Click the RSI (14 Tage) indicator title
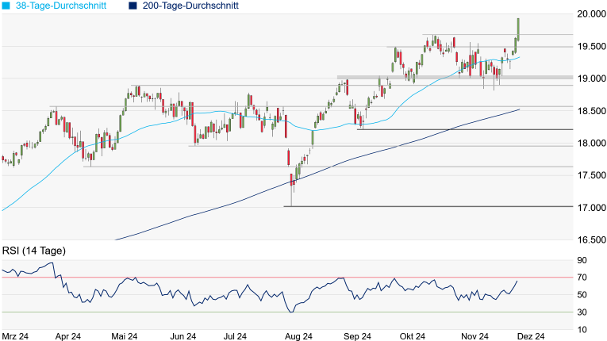Screen dimensions: 607x341 [x=34, y=251]
